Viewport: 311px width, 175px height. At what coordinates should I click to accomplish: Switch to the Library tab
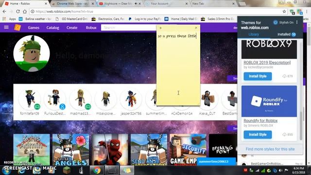(254, 35)
